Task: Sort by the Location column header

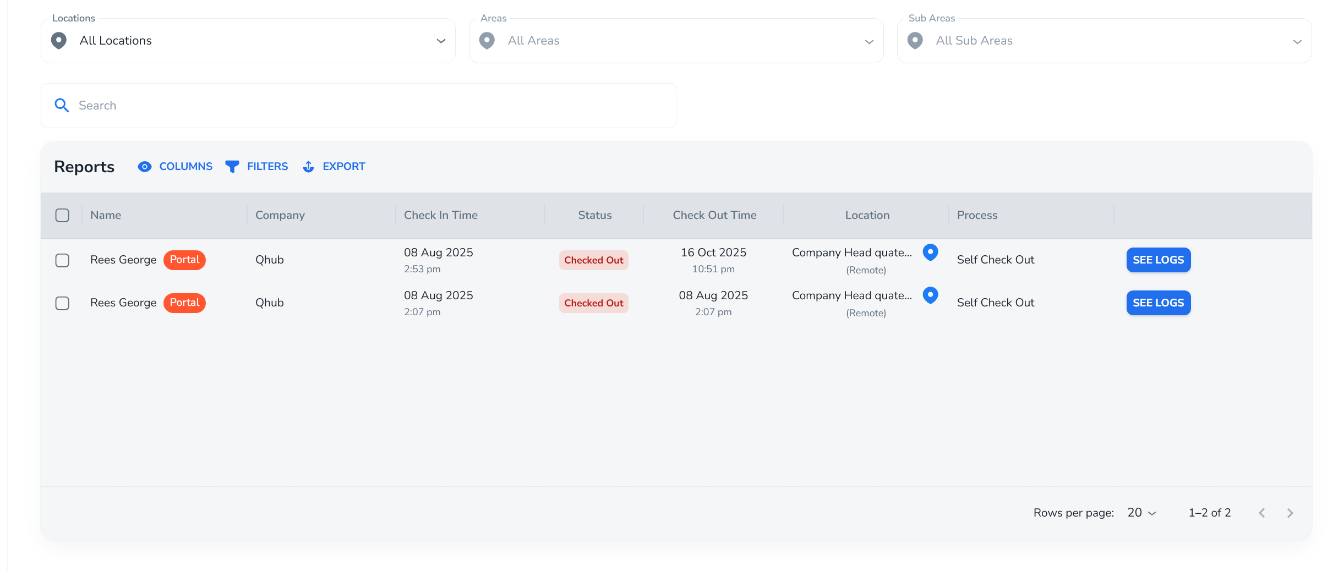Action: click(x=867, y=215)
